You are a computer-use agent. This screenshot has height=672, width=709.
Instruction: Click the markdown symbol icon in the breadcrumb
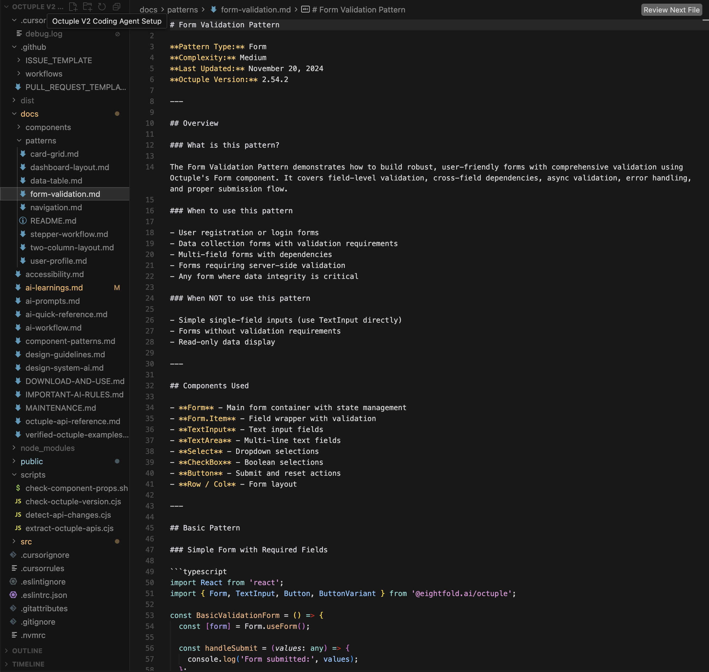point(305,10)
